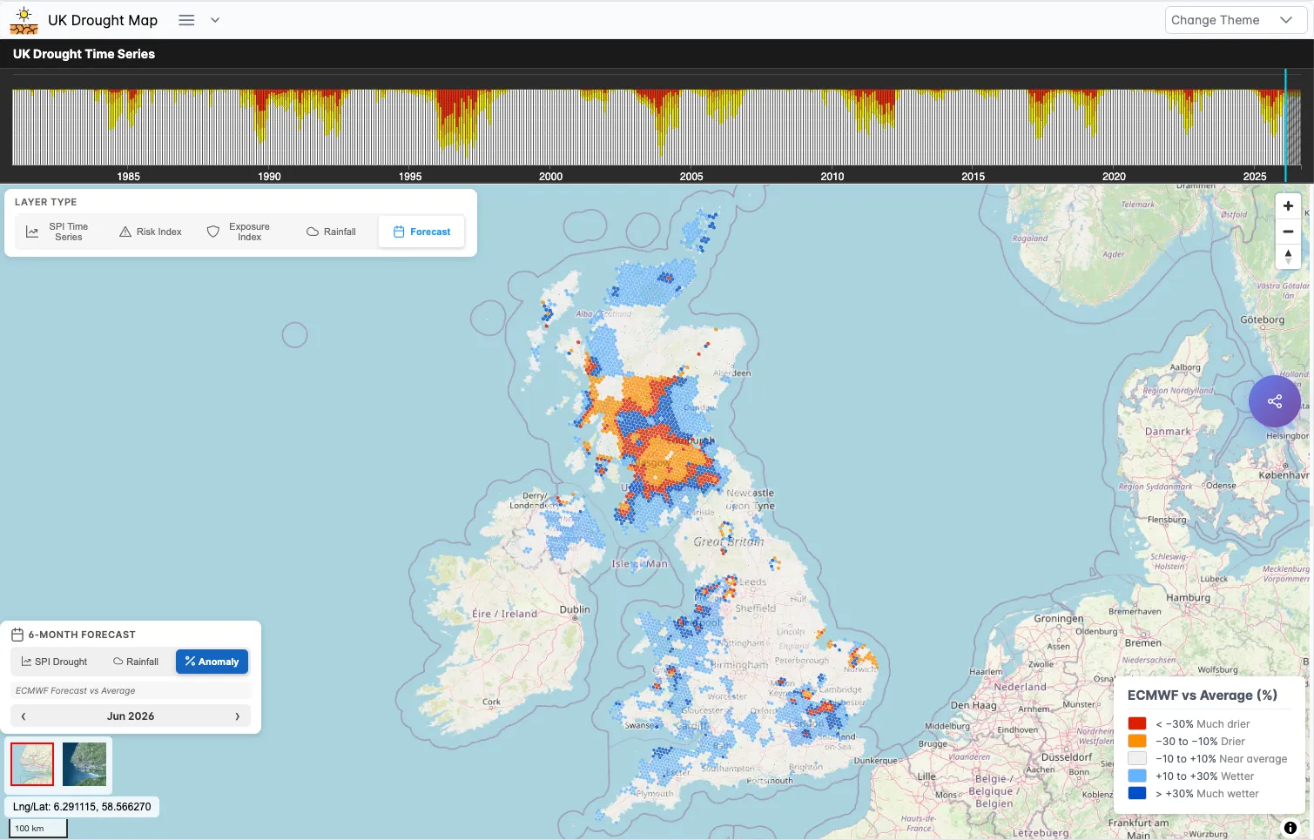This screenshot has height=840, width=1314.
Task: Click the compass reset bearing icon
Action: tap(1288, 256)
